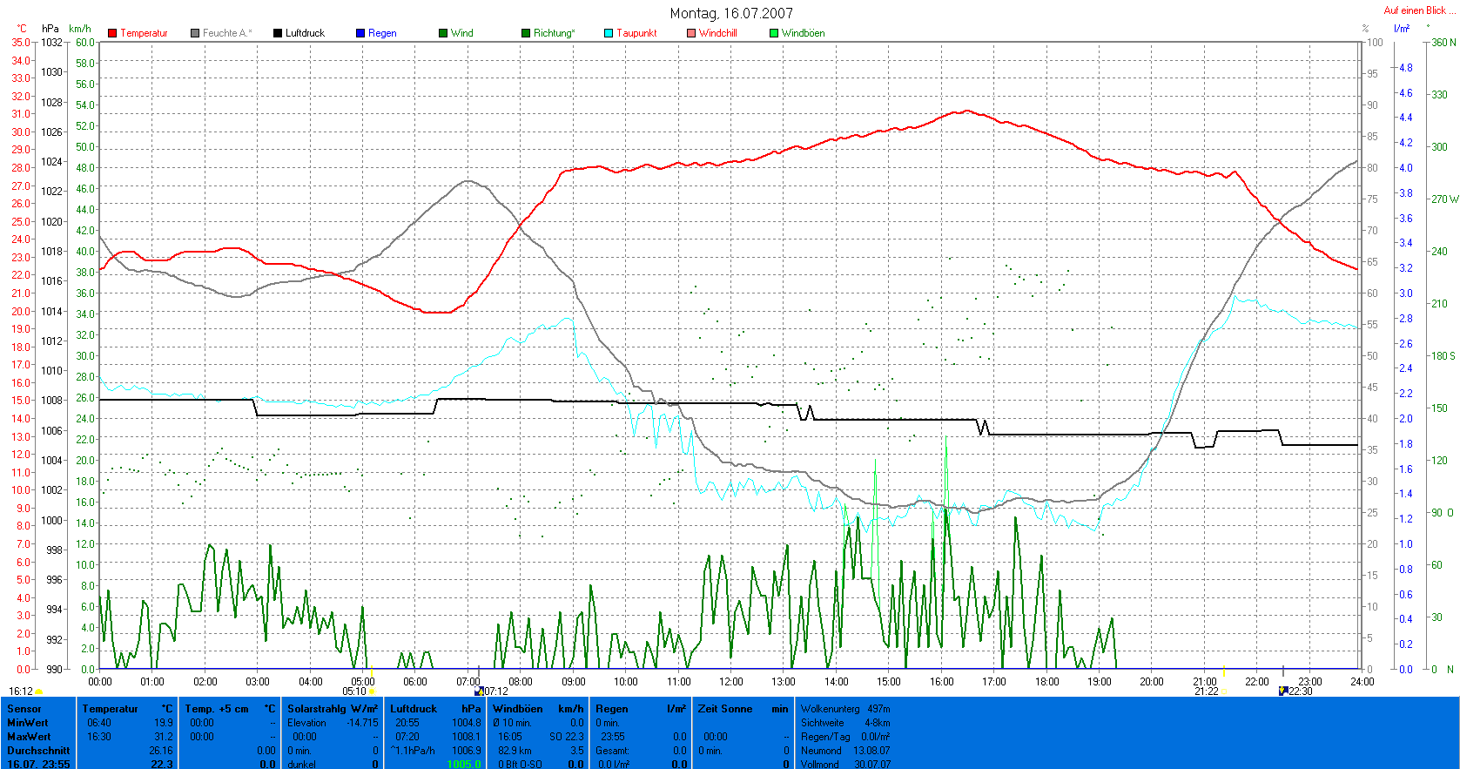Click the sunset icon at 21:22
The image size is (1460, 769).
click(1224, 691)
